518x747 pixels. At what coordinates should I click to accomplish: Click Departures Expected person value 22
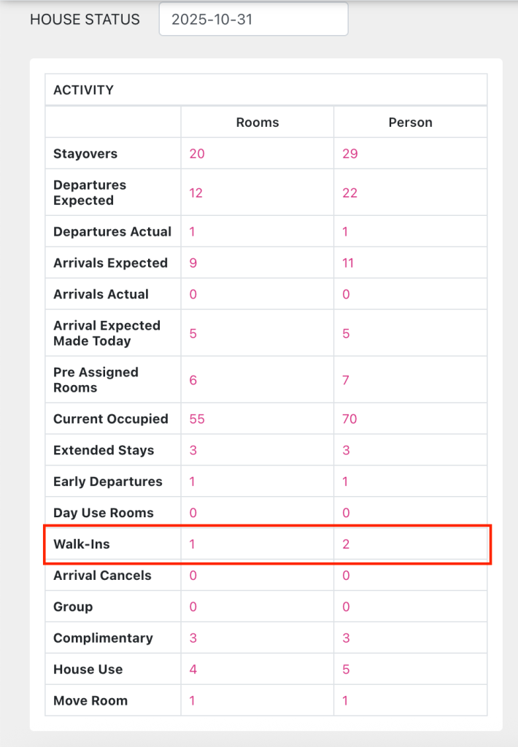point(350,193)
